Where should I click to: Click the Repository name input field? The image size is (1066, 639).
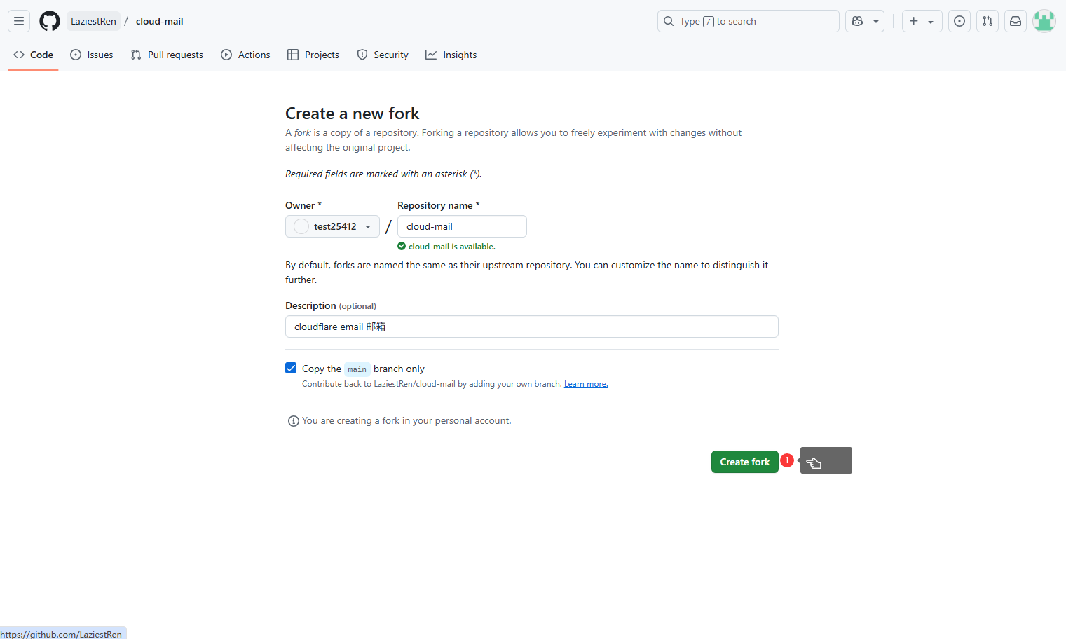point(462,226)
